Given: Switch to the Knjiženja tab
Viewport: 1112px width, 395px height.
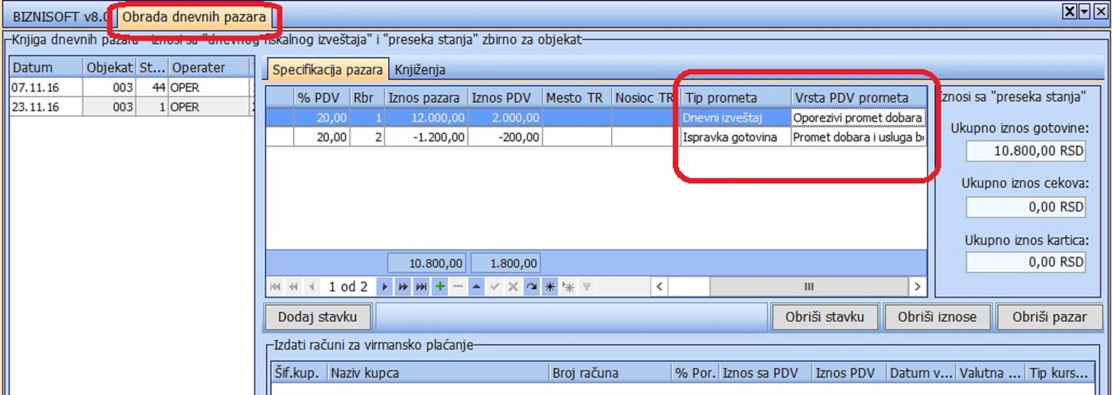Looking at the screenshot, I should [420, 70].
